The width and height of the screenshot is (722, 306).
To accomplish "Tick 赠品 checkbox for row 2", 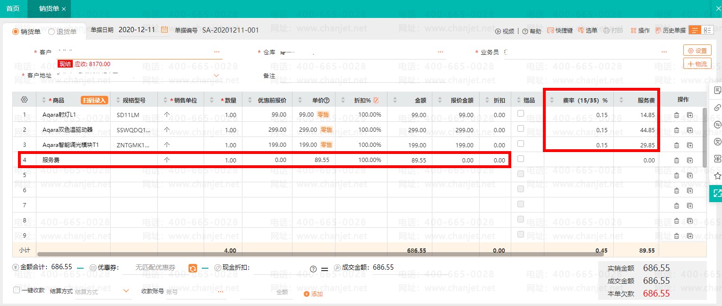I will tap(521, 128).
